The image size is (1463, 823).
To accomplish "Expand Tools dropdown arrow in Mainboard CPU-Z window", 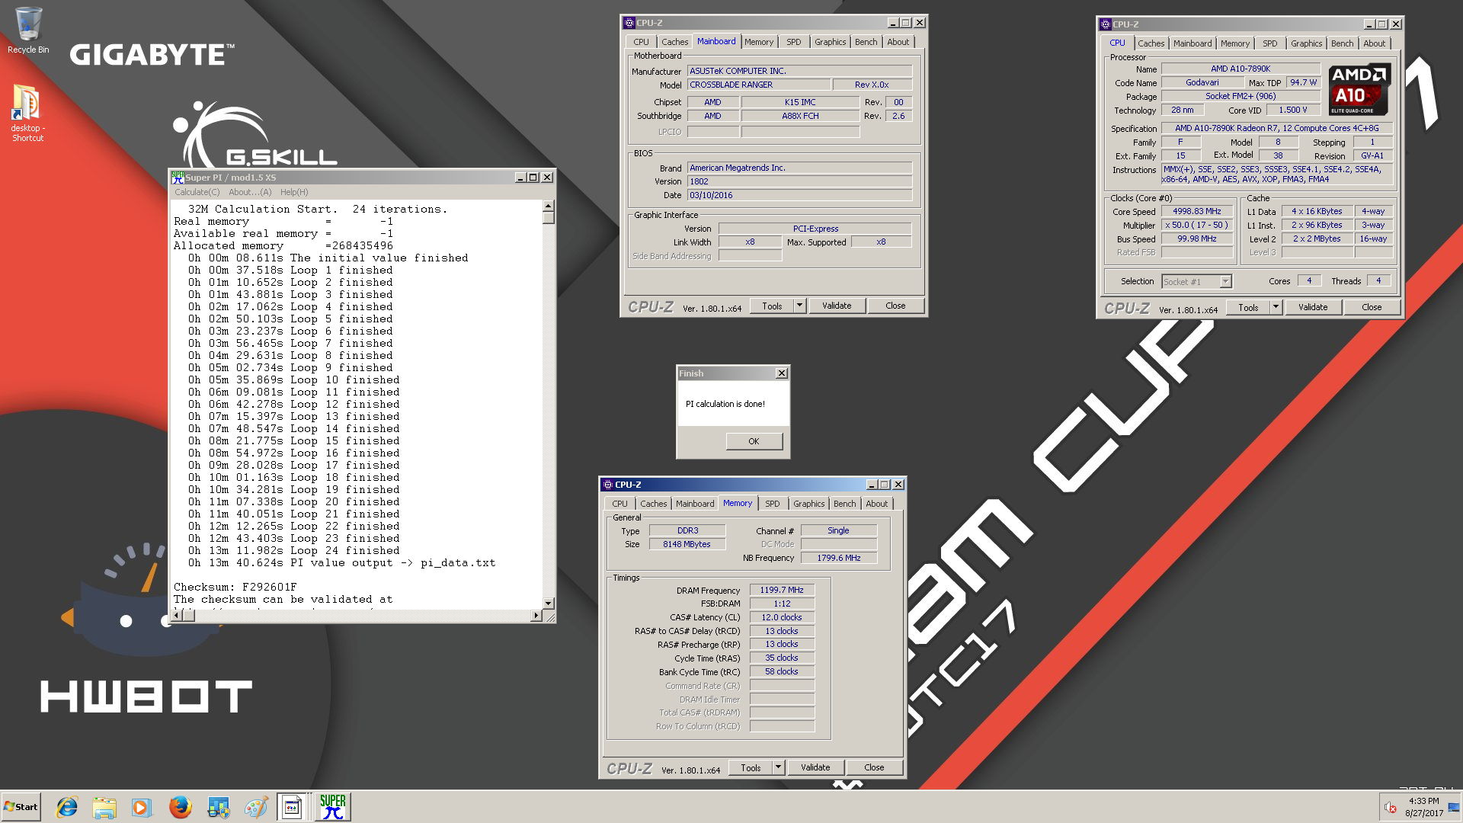I will [799, 306].
